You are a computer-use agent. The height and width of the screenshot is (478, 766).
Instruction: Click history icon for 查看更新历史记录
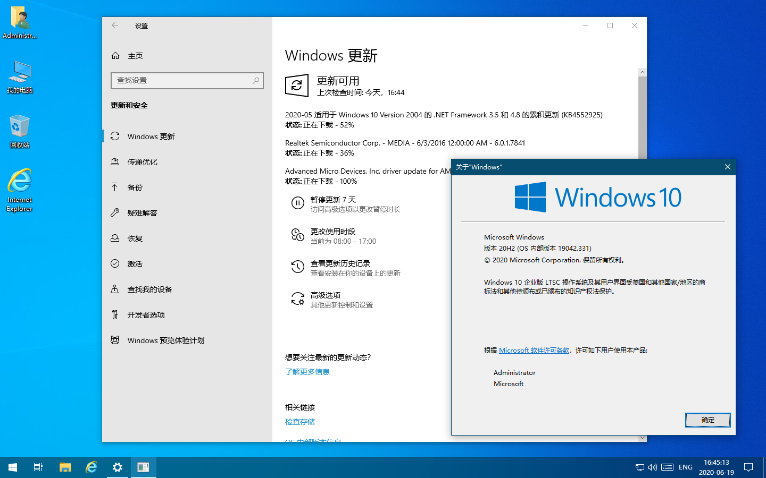[298, 267]
